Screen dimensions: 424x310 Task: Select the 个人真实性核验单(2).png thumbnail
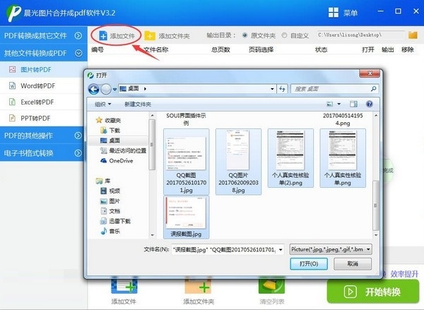point(290,158)
